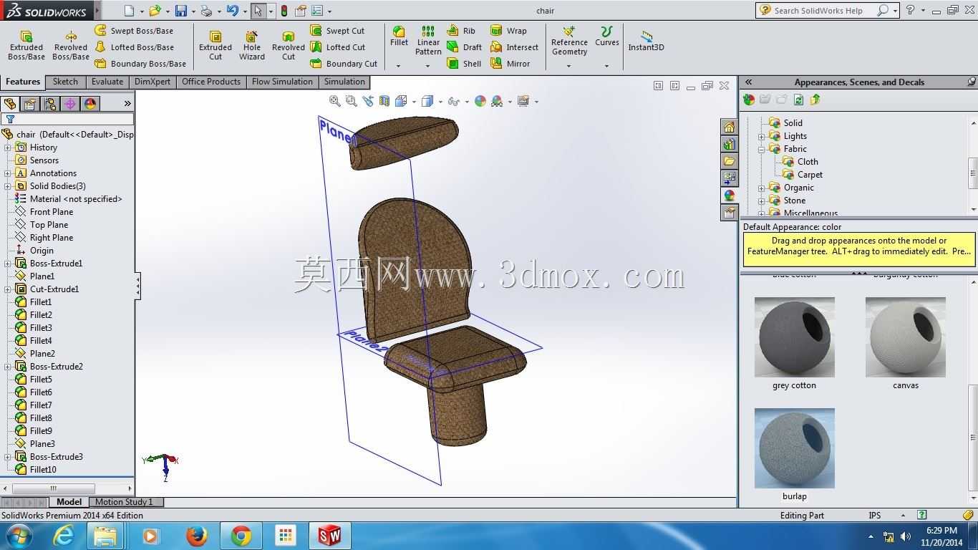This screenshot has width=978, height=550.
Task: Pick the grey cotton appearance swatch
Action: 794,337
